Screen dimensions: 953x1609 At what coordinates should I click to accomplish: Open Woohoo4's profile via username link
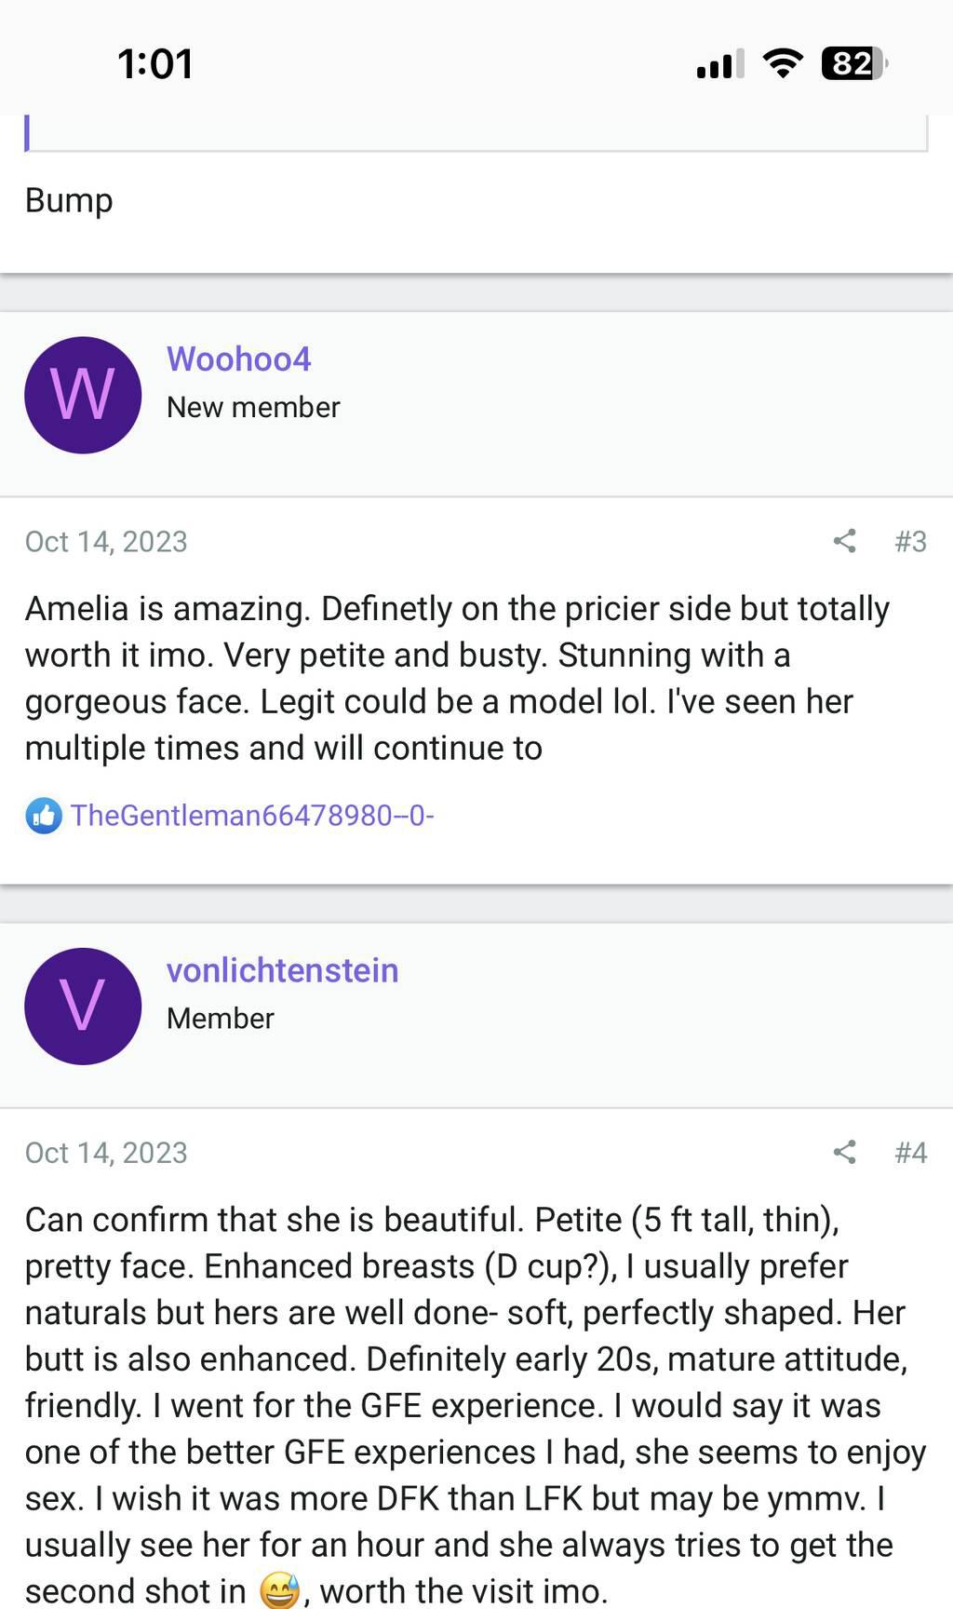pos(238,358)
